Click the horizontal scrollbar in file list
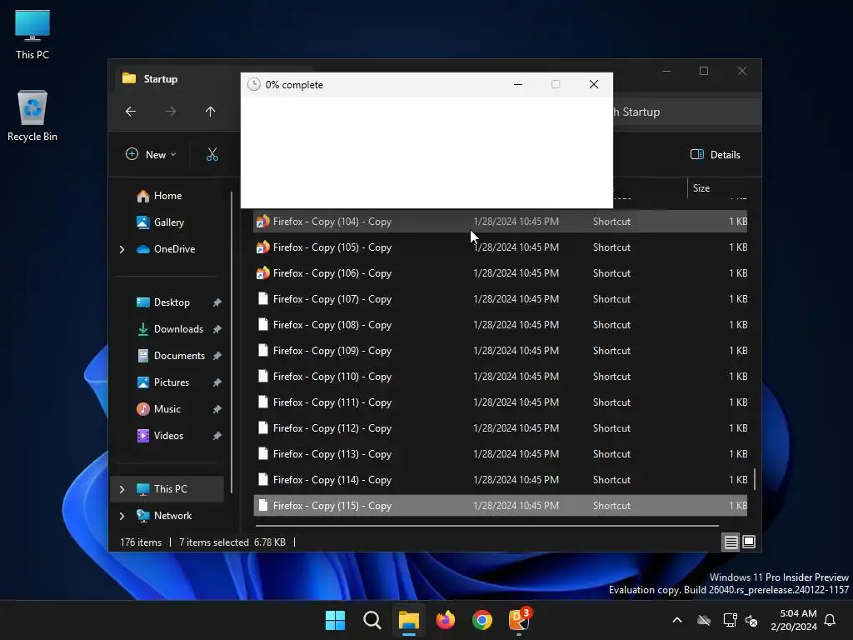 [x=486, y=527]
